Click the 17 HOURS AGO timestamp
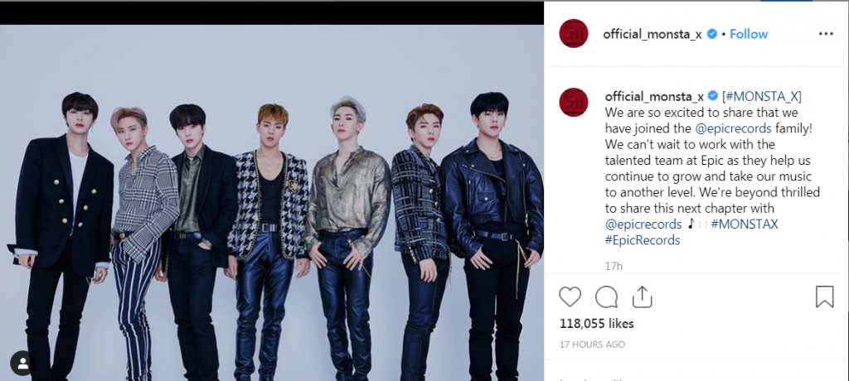The width and height of the screenshot is (849, 381). click(x=592, y=345)
